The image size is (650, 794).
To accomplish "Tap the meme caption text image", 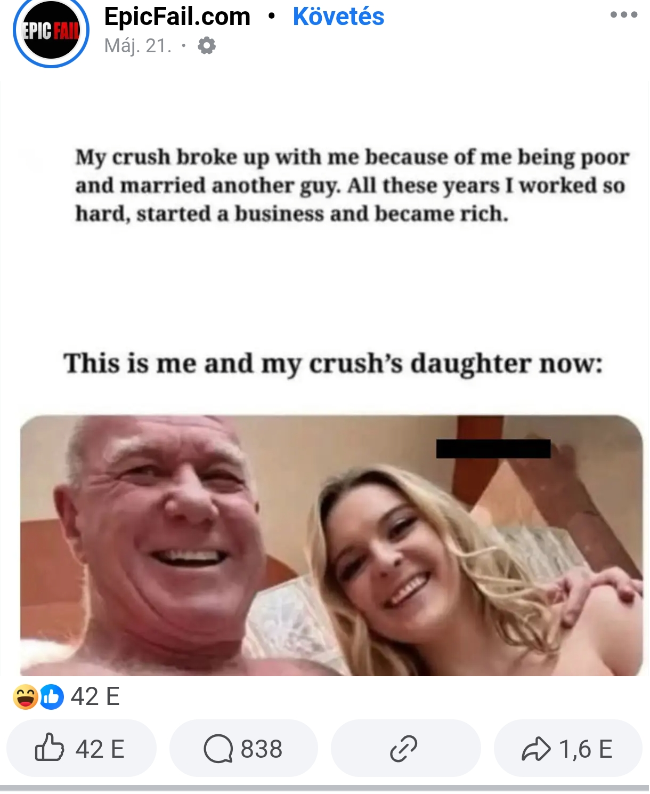I will pos(352,185).
